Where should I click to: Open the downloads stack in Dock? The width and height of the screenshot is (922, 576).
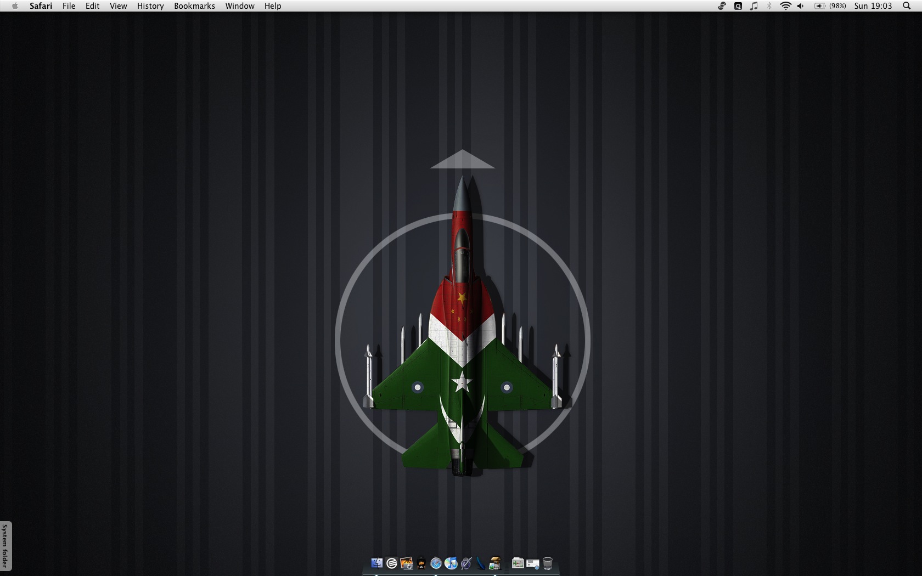click(x=532, y=564)
